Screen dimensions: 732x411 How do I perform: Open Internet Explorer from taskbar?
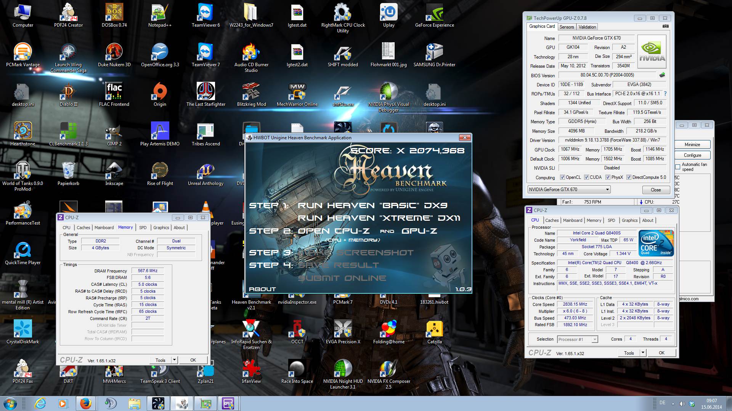40,403
